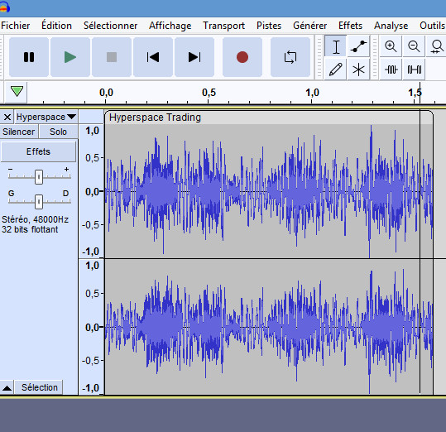
Task: Select the Draw (pencil) tool
Action: [336, 70]
